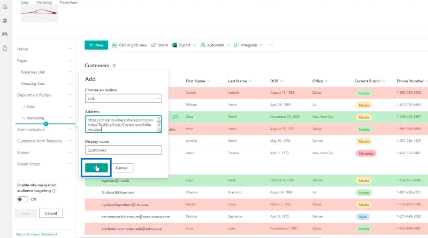428x238 pixels.
Task: Click Return to classic SharePoint link
Action: (36, 234)
